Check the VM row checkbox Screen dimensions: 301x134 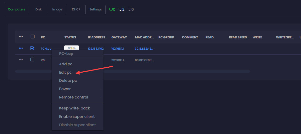pyautogui.click(x=32, y=60)
